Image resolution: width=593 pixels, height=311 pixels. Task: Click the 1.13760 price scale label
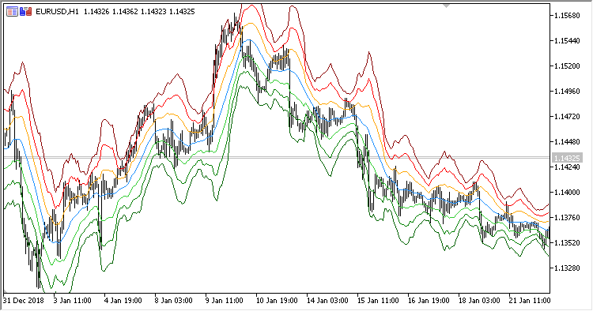tap(567, 218)
